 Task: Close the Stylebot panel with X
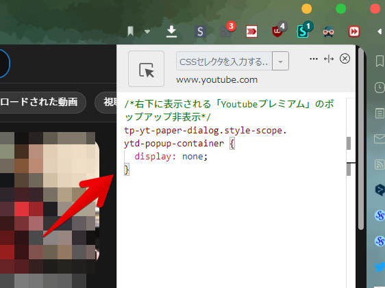click(x=345, y=59)
